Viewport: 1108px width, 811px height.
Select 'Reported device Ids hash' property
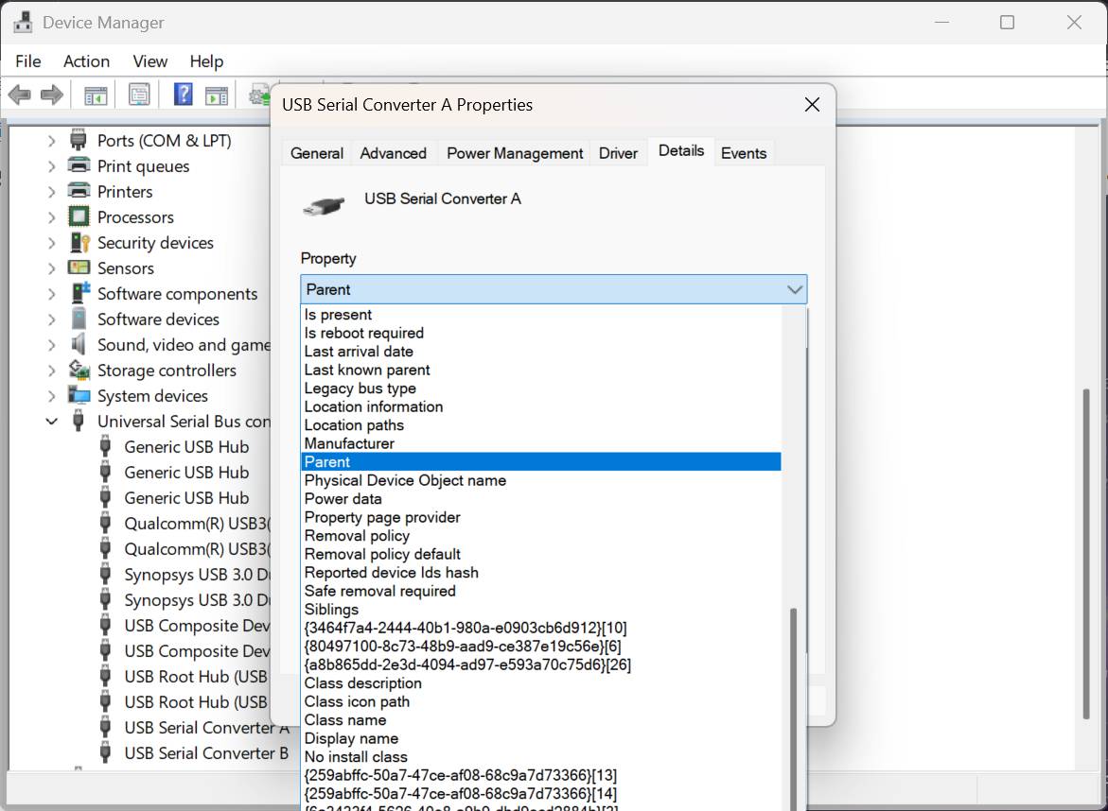coord(540,573)
